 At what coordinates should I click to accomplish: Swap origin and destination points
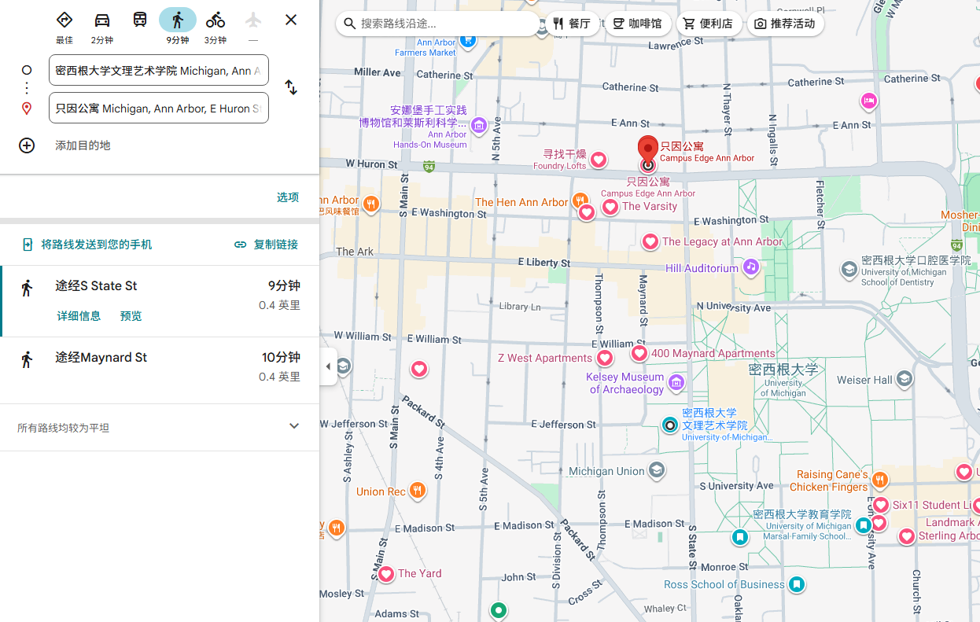(x=291, y=88)
